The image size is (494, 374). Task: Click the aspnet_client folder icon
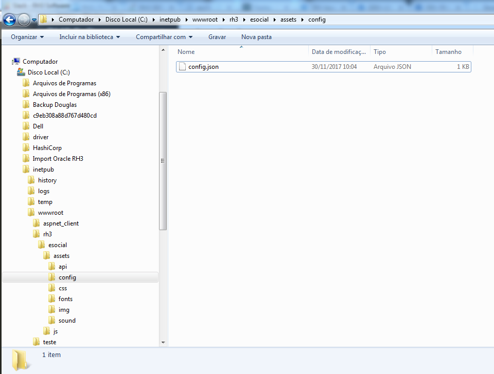(37, 223)
